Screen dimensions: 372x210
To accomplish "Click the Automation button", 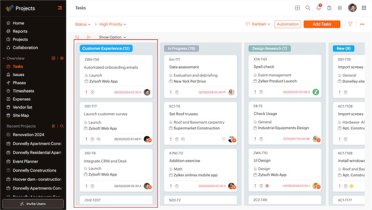I will tap(288, 24).
